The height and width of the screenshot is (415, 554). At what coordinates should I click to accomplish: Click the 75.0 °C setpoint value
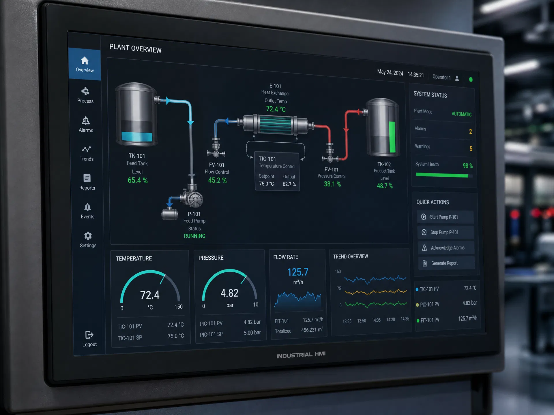coord(266,184)
